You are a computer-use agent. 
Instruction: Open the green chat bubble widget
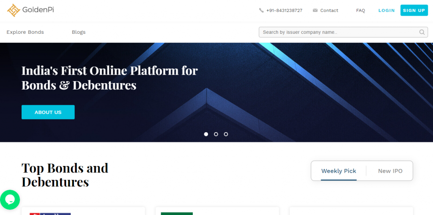click(x=10, y=200)
